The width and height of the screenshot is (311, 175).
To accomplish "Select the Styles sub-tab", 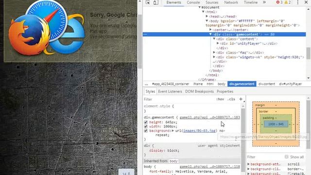I will [150, 91].
